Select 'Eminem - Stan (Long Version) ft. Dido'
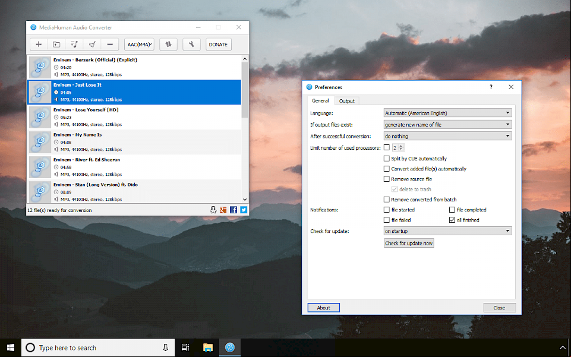 [x=134, y=191]
